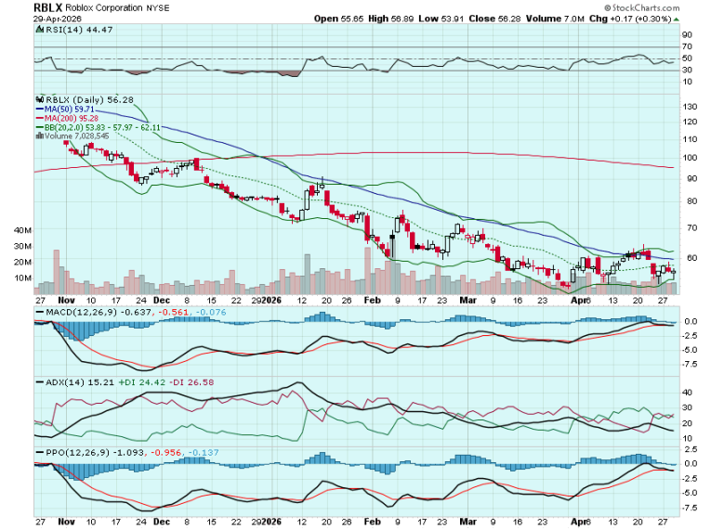Click the Dec label on the bottom time axis
The image size is (711, 529).
point(161,302)
